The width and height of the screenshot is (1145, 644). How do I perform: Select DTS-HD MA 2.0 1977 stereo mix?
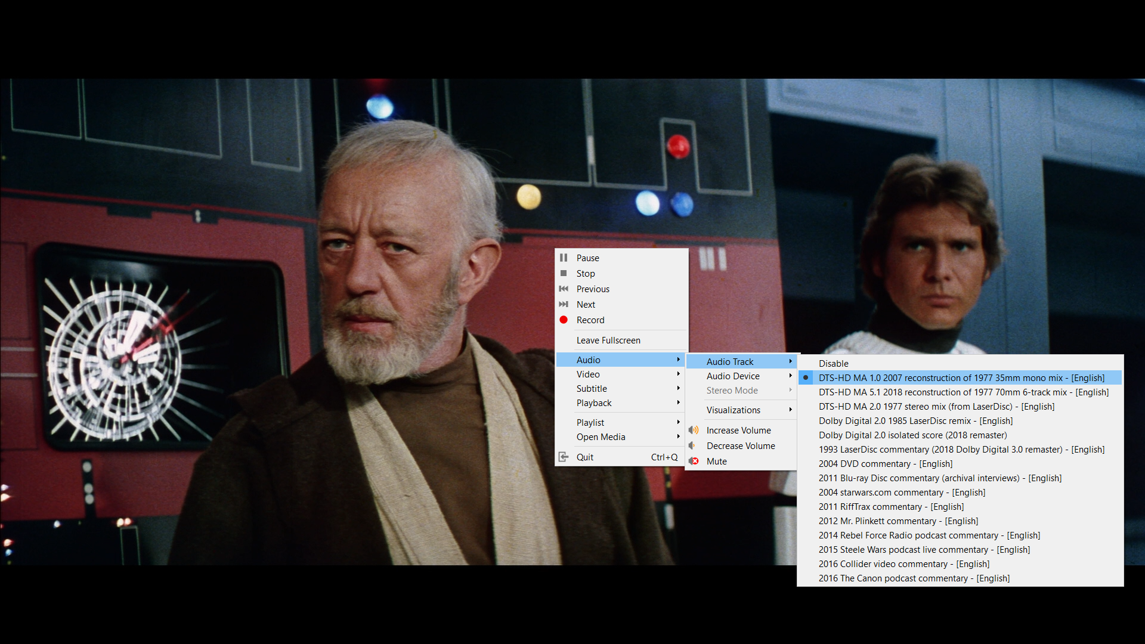pyautogui.click(x=960, y=406)
